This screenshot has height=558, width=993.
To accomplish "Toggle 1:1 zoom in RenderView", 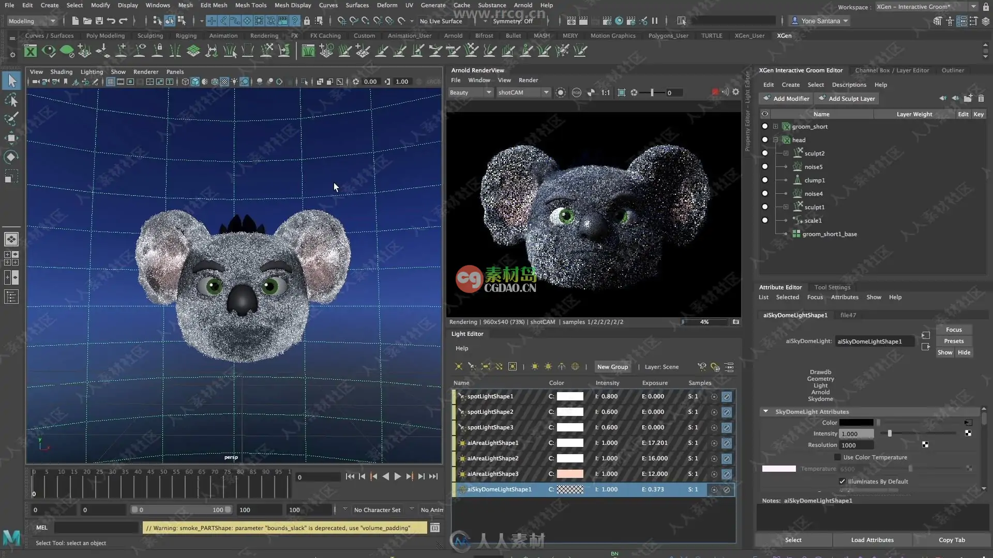I will 605,92.
